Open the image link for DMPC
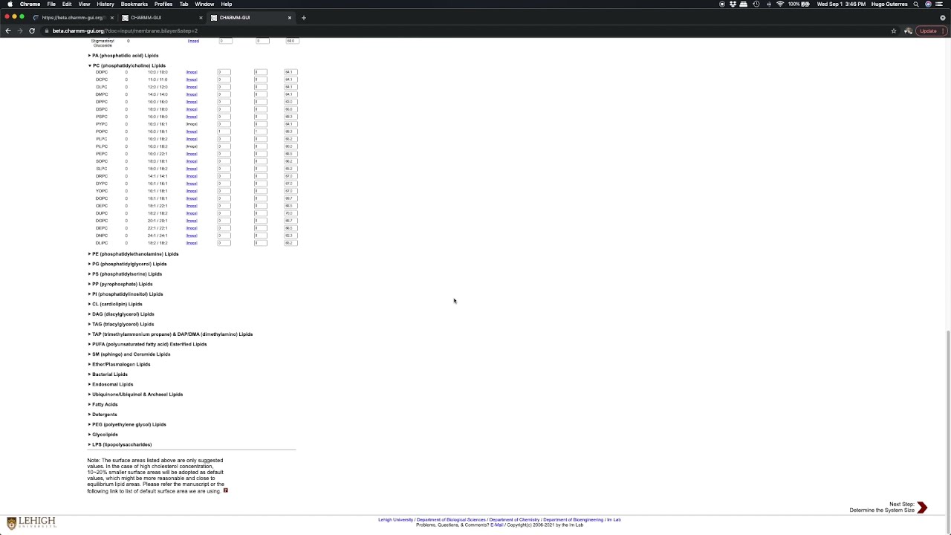The width and height of the screenshot is (951, 535). [192, 94]
